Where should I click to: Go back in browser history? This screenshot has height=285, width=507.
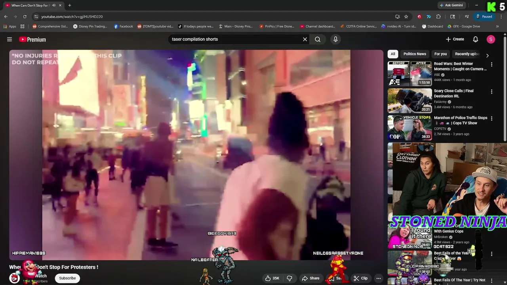(6, 17)
